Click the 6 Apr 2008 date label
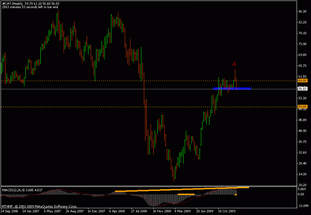Image resolution: width=311 pixels, height=215 pixels. [x=117, y=211]
